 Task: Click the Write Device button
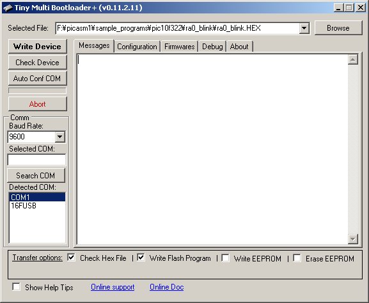[x=38, y=46]
